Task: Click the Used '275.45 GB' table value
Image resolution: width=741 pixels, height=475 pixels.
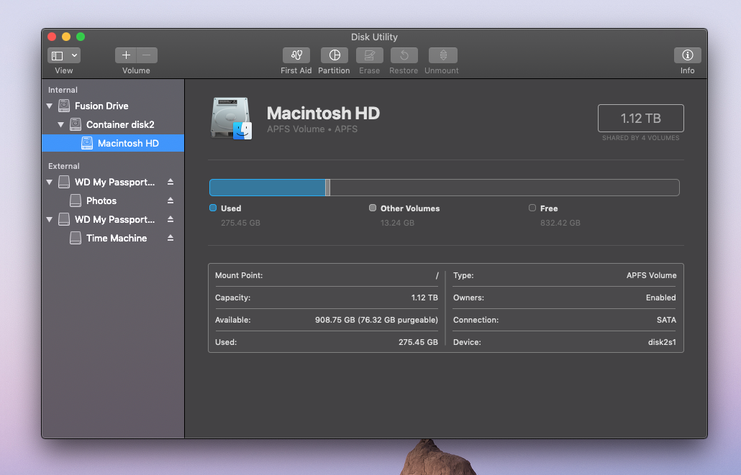Action: 418,342
